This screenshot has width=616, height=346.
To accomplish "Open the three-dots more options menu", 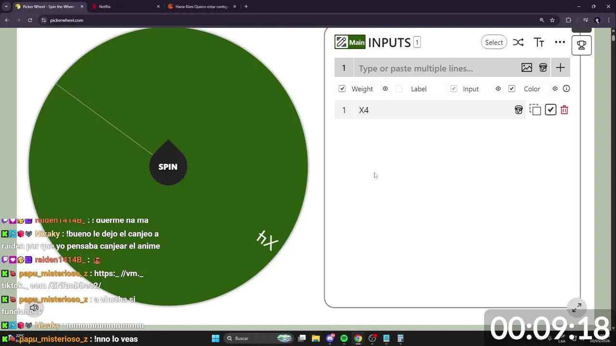I will point(560,42).
